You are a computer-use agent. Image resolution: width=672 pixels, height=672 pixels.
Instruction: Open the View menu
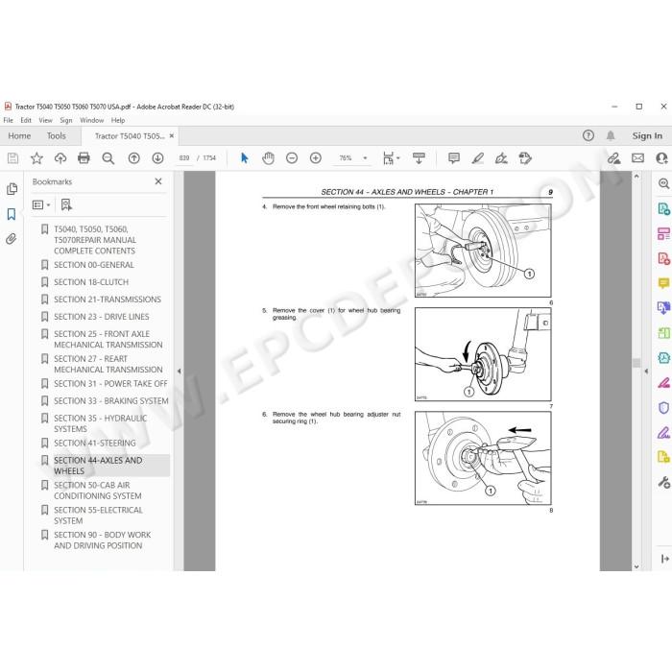(x=45, y=120)
